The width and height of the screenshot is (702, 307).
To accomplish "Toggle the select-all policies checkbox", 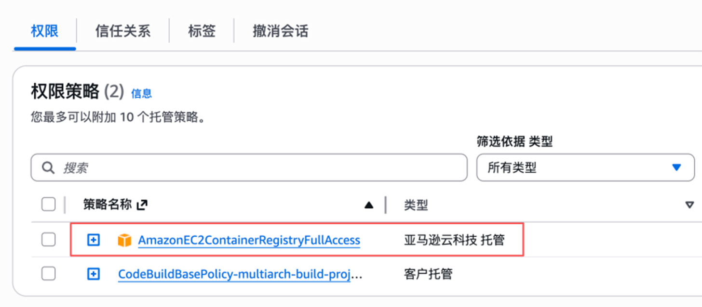I will pos(48,205).
